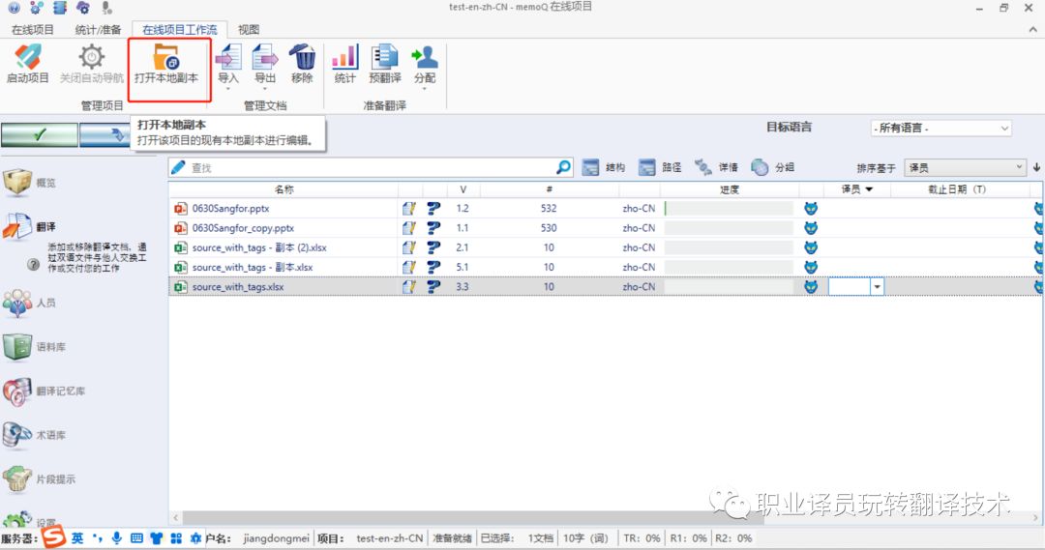Toggle the 结构 structure view
The image size is (1045, 550).
pos(604,167)
